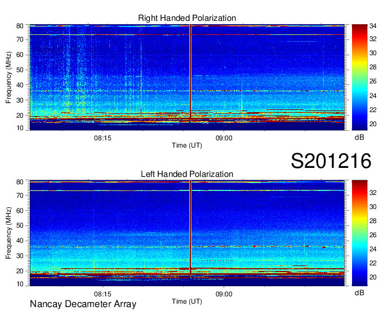The height and width of the screenshot is (311, 383).
Task: Click the S201216 observation label
Action: tap(331, 161)
